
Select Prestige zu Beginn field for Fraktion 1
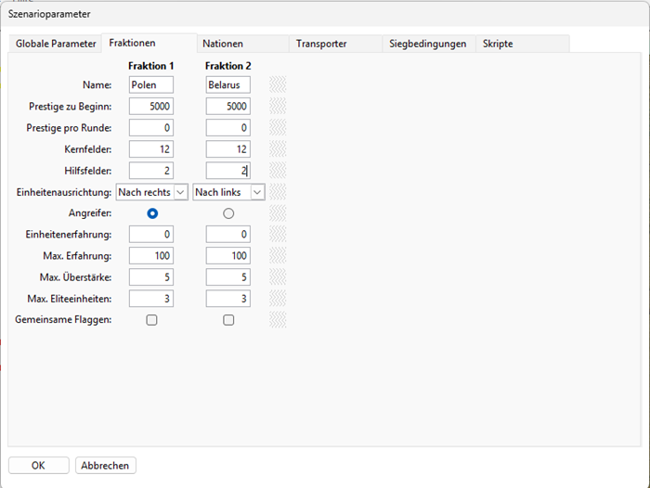(x=151, y=107)
